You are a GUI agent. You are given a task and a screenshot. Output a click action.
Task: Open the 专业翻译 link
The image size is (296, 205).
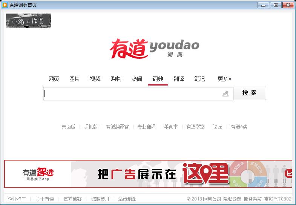point(146,127)
